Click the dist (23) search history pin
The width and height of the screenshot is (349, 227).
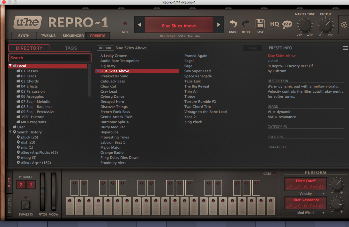point(18,142)
